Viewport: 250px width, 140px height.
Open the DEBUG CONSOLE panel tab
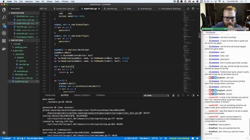[x=82, y=95]
